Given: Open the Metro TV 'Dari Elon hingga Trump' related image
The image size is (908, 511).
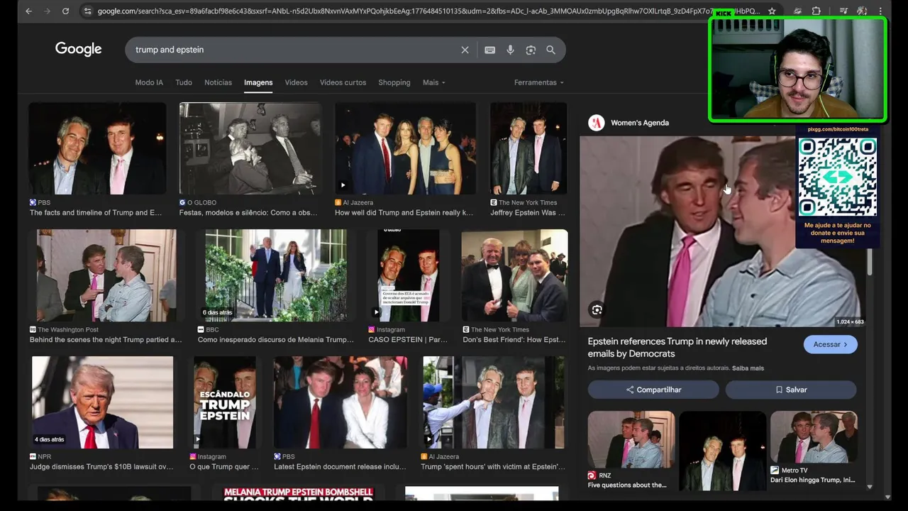Looking at the screenshot, I should (x=814, y=437).
